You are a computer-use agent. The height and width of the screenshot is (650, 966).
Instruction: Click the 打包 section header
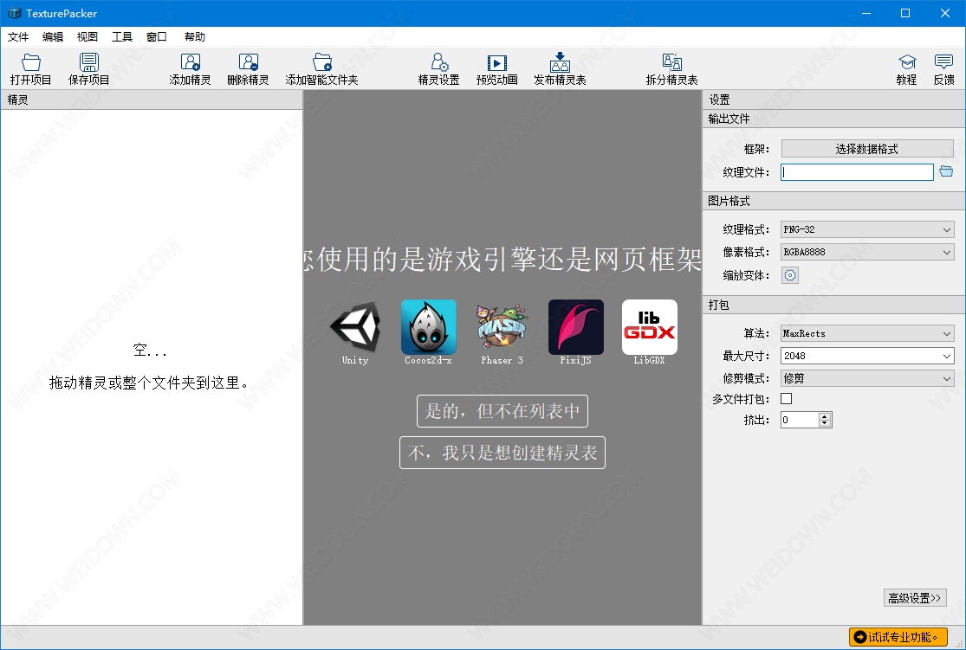(x=833, y=306)
